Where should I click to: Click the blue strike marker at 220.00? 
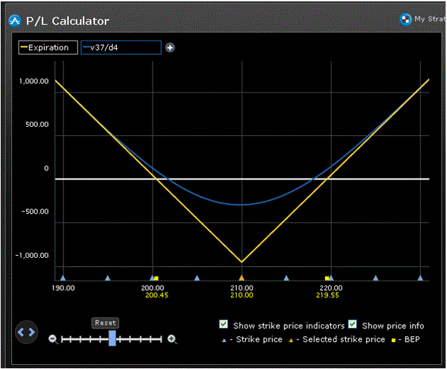[x=332, y=278]
